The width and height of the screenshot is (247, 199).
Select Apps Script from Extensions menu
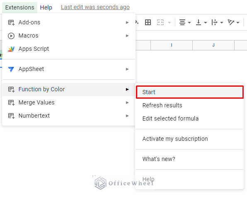pos(69,49)
